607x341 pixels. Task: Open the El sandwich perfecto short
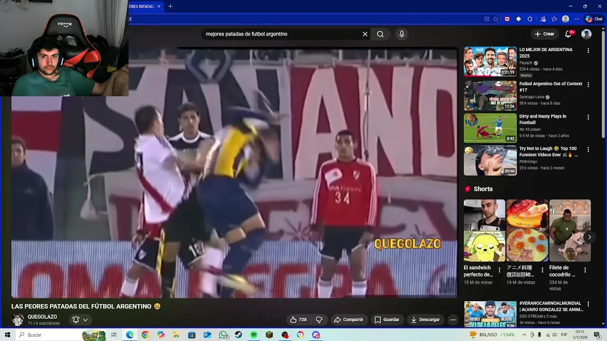[x=484, y=231]
